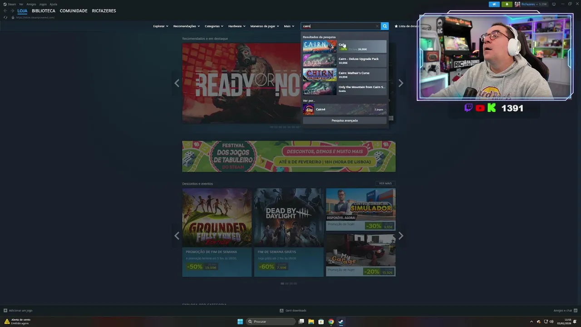This screenshot has height=327, width=581.
Task: Open the Grounded Fully Yoked Edition card
Action: 217,233
